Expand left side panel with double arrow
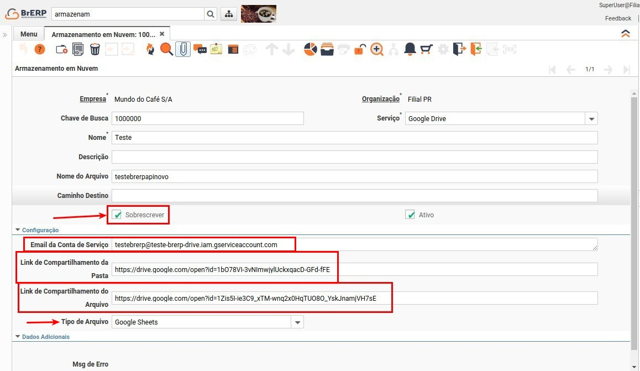 click(x=5, y=35)
